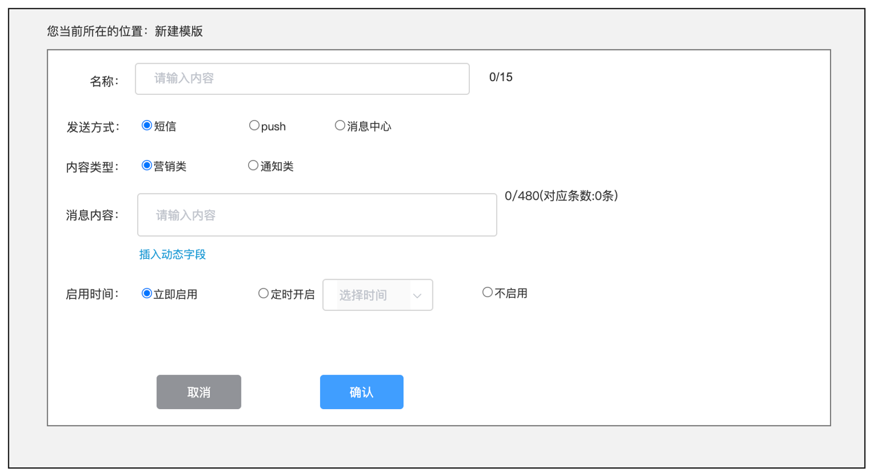Select the 短信 send method radio
Viewport: 870px width, 476px height.
click(x=147, y=126)
